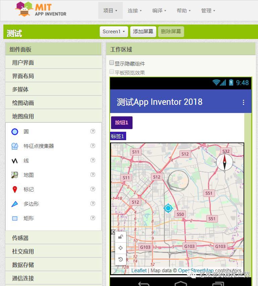Expand the 用户界面 palette section
Screen dimensions: 258x286
click(x=53, y=63)
